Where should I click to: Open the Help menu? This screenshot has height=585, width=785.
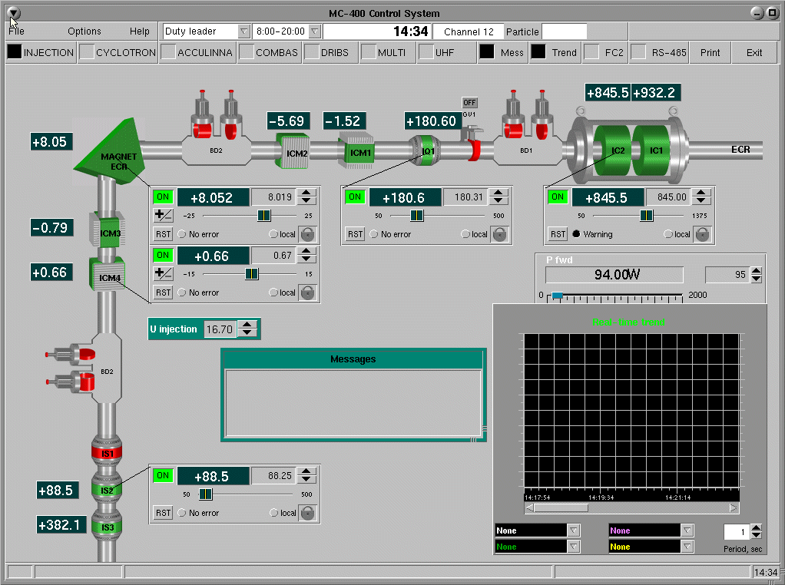(x=140, y=31)
